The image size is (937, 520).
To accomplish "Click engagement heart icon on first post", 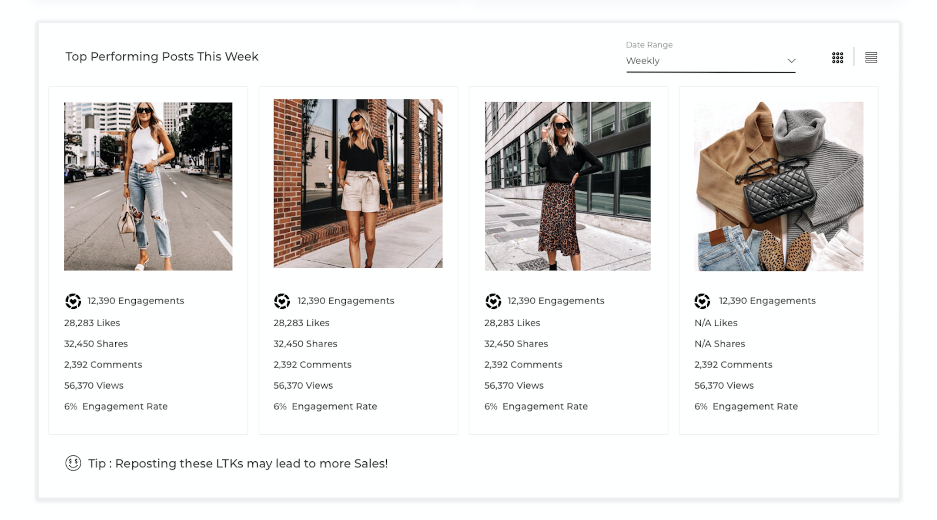I will (73, 301).
